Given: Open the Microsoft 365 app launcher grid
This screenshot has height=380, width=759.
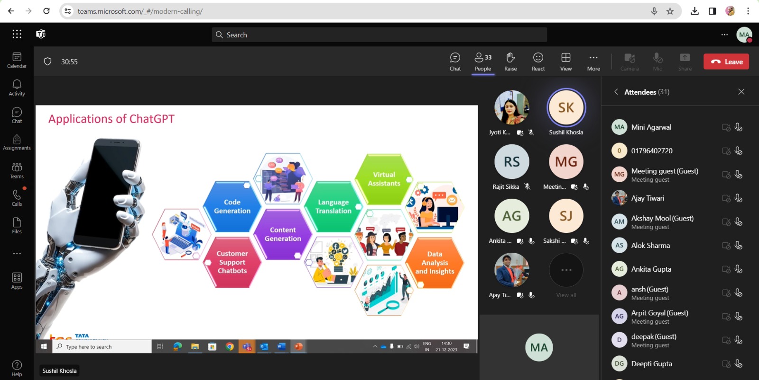Looking at the screenshot, I should (17, 34).
